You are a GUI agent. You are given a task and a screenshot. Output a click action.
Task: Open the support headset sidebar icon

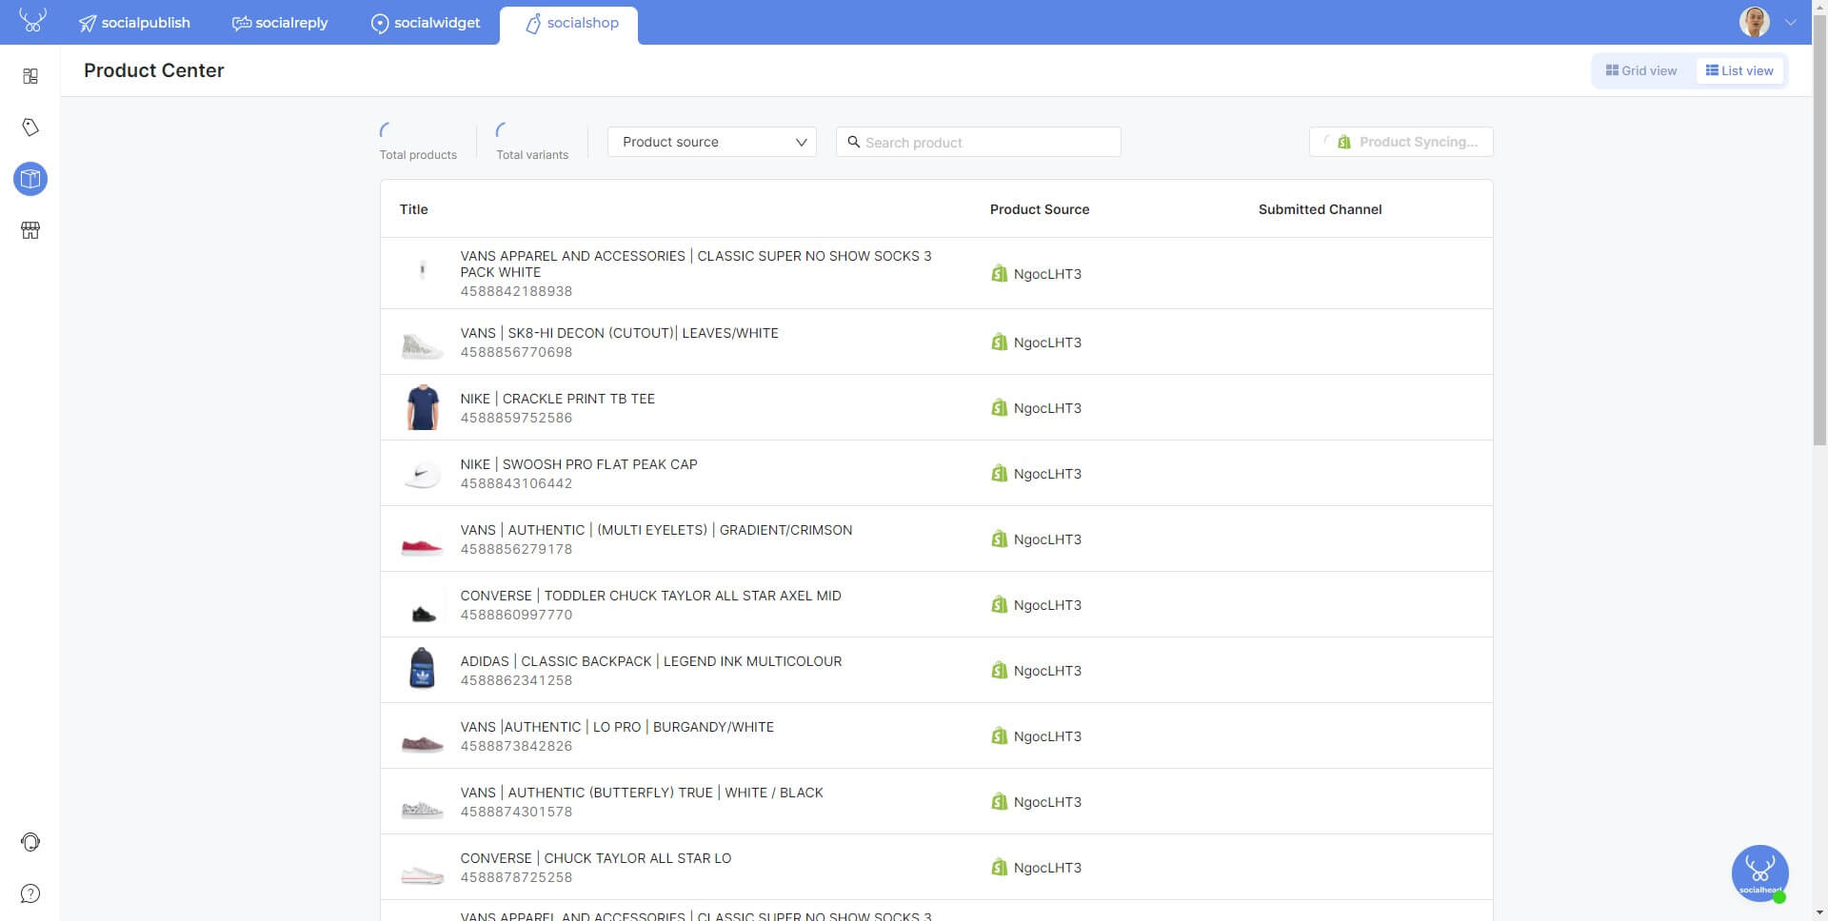pos(30,842)
